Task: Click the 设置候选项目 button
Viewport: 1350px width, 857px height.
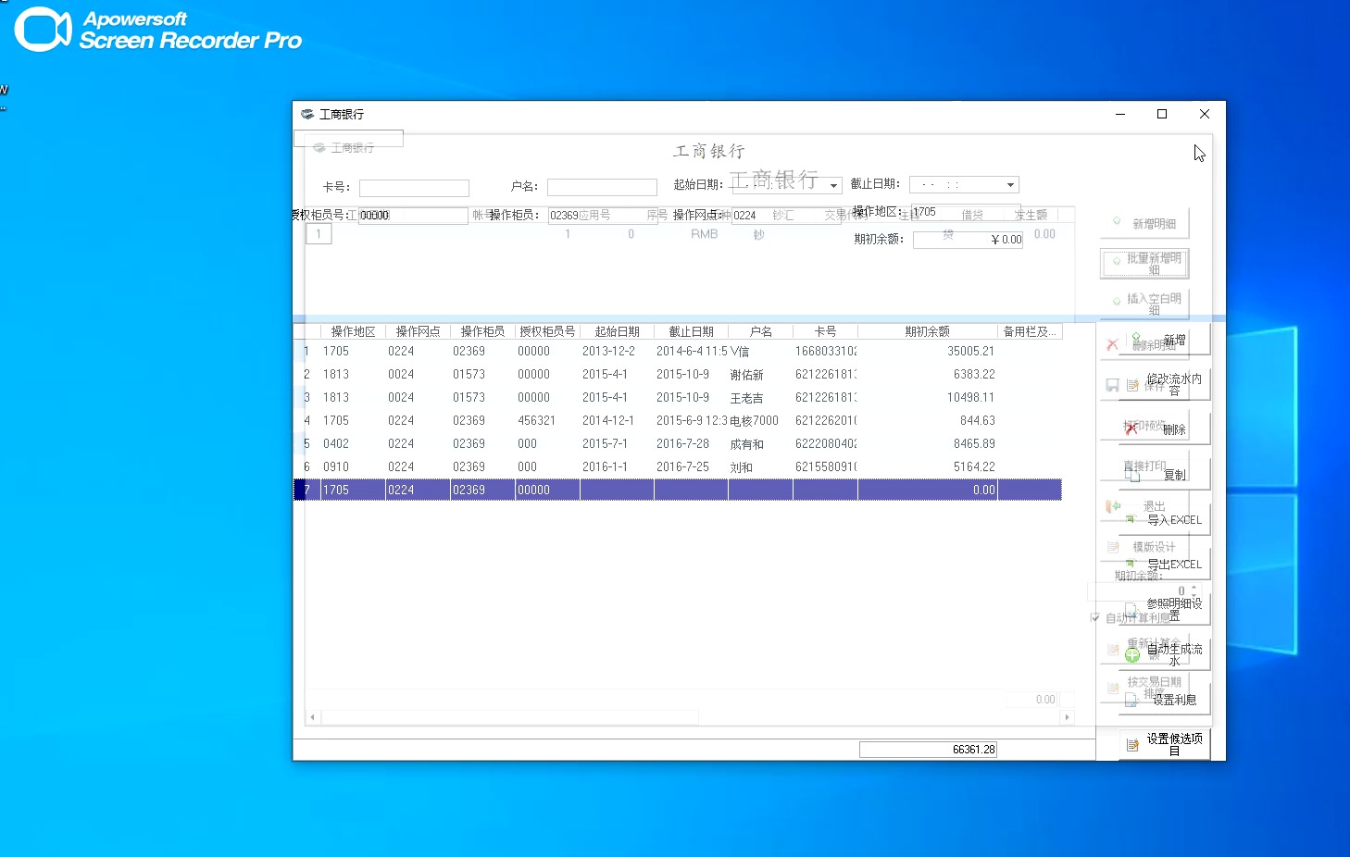Action: tap(1165, 744)
